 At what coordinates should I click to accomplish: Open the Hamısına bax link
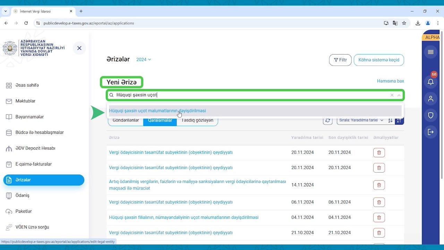pyautogui.click(x=391, y=81)
